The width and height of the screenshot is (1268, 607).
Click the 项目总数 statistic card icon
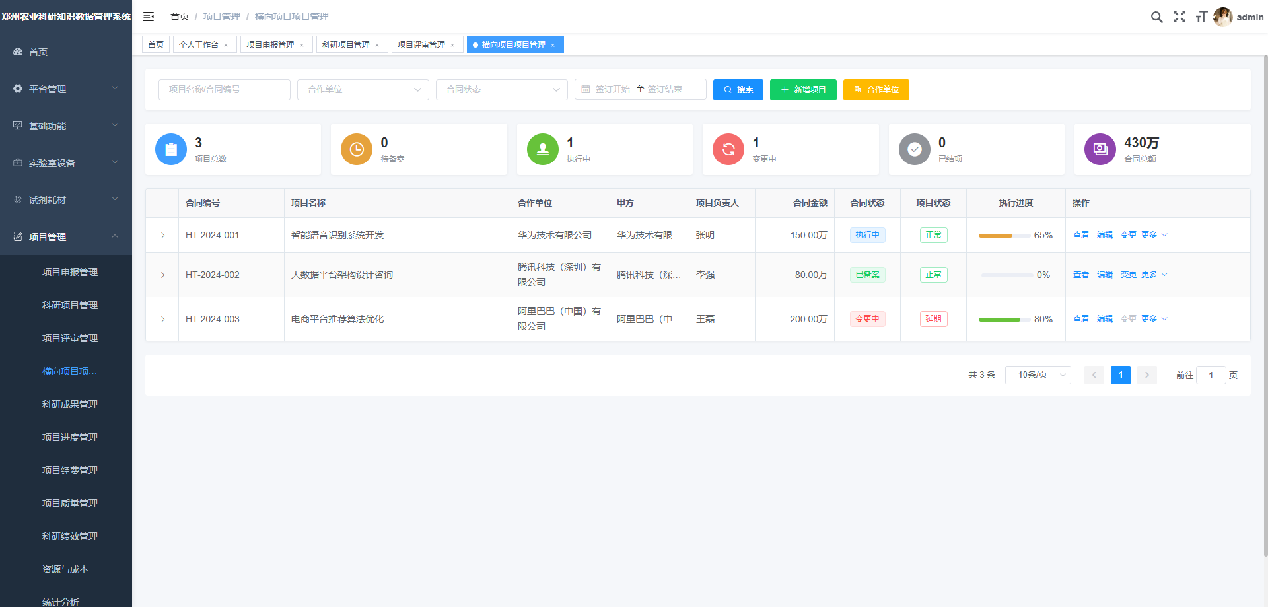[170, 149]
